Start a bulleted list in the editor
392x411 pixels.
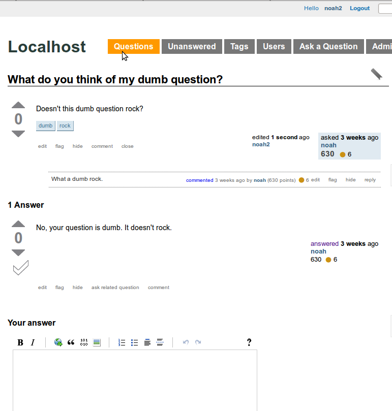click(x=135, y=342)
